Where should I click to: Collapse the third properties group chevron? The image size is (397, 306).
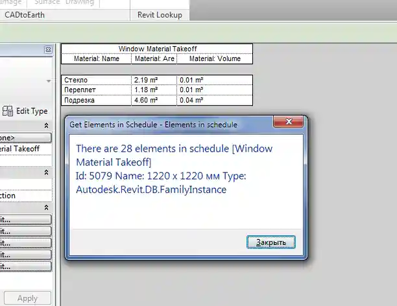click(x=46, y=207)
